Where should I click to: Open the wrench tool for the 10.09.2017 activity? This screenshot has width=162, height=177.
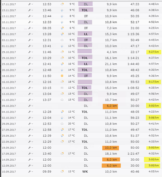(x=29, y=172)
